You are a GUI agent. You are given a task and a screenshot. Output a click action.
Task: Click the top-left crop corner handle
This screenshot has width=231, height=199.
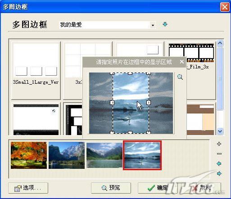click(x=112, y=73)
